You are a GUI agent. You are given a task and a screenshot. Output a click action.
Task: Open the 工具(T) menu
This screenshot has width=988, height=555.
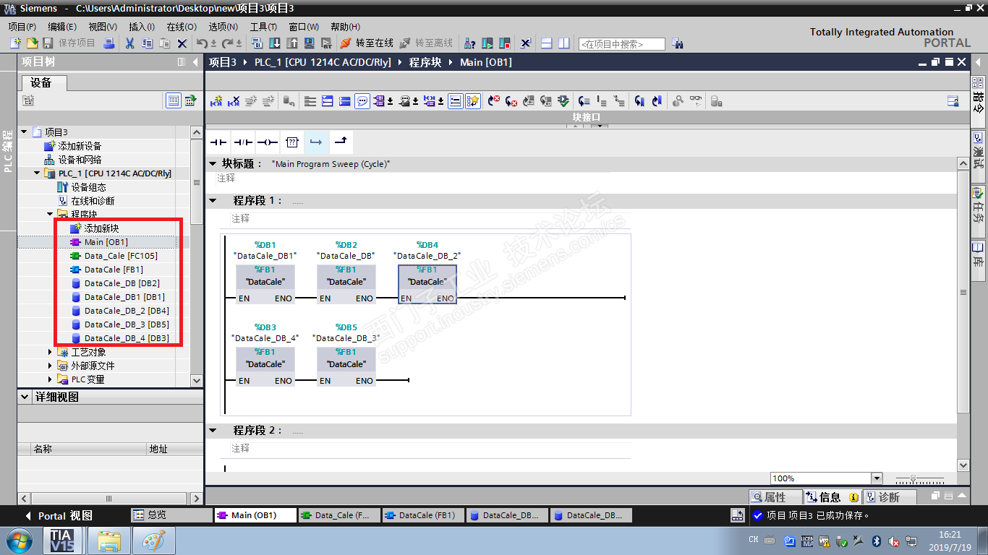(x=263, y=27)
